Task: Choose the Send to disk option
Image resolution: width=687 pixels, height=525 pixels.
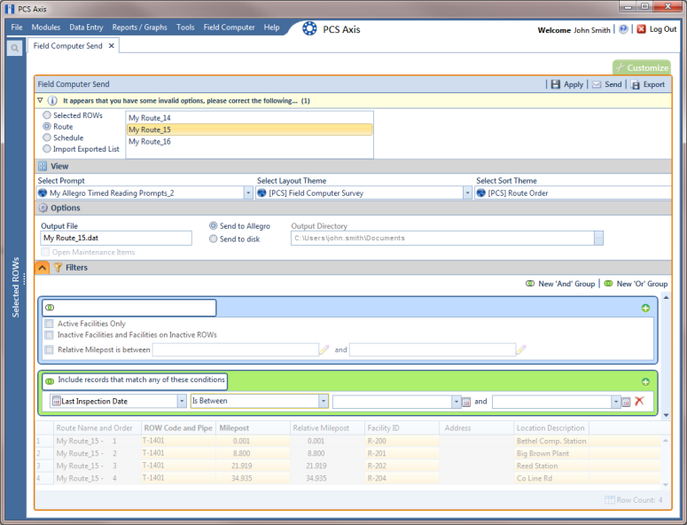Action: (214, 239)
